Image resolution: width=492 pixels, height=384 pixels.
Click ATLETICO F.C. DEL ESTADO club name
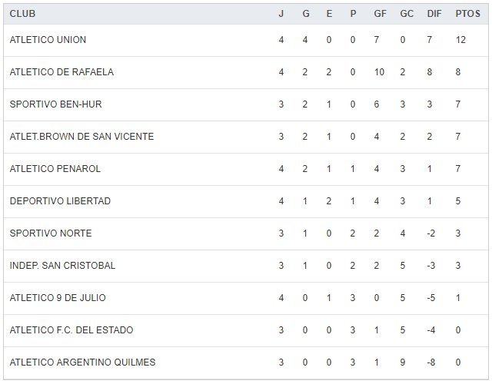(x=71, y=330)
